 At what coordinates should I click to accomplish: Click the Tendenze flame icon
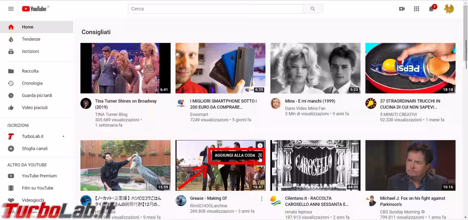point(11,39)
